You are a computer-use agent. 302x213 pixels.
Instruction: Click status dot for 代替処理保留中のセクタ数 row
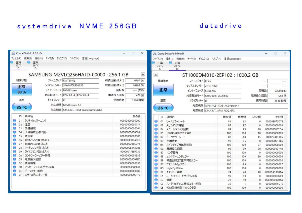coord(156,188)
